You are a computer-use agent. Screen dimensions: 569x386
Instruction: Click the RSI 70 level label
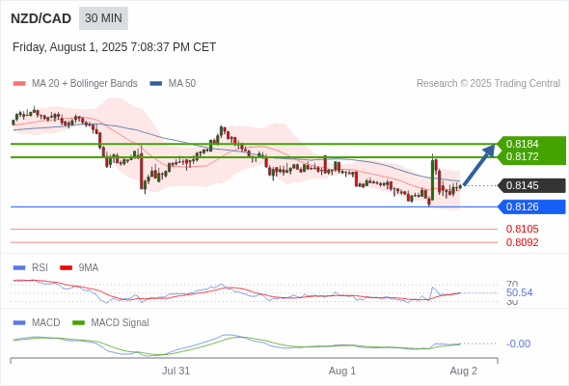click(512, 284)
